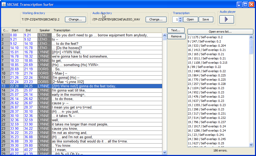Select row '[(H)=] <YWN Well,'
Viewport: 256px width, 156px height.
pyautogui.click(x=82, y=52)
